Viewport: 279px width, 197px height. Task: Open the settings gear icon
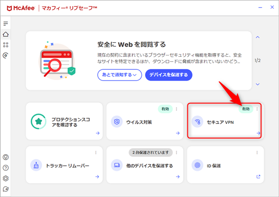tap(6, 178)
